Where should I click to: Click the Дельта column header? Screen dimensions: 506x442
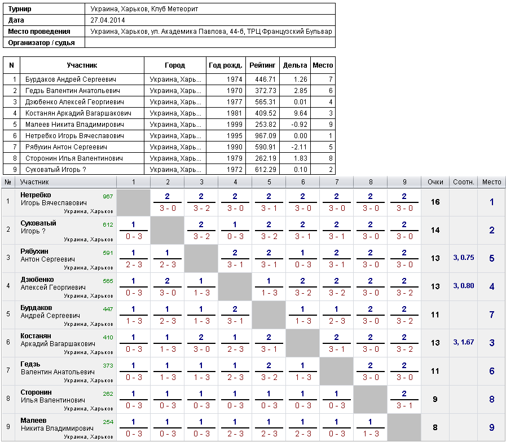295,65
